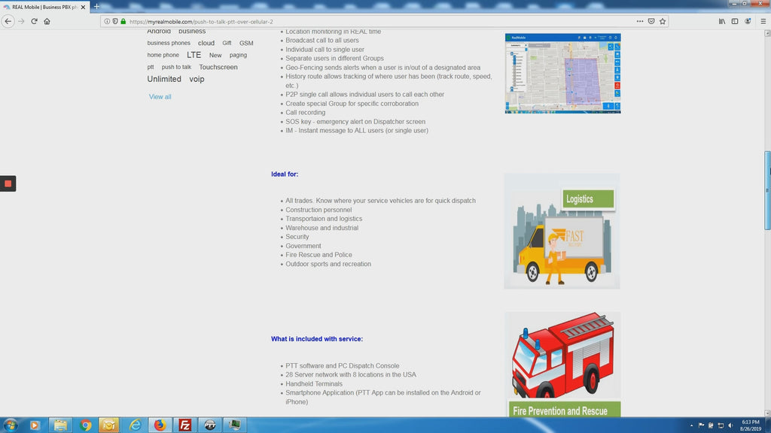Click the View all tags link

(160, 97)
